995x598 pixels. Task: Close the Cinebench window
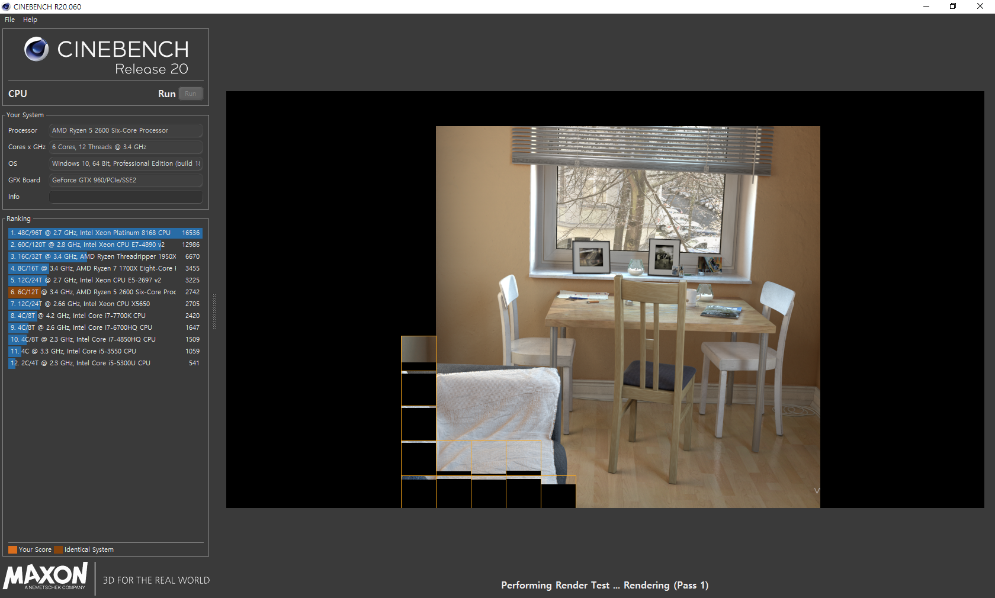pos(980,7)
